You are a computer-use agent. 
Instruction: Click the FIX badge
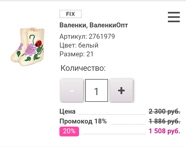click(x=71, y=14)
